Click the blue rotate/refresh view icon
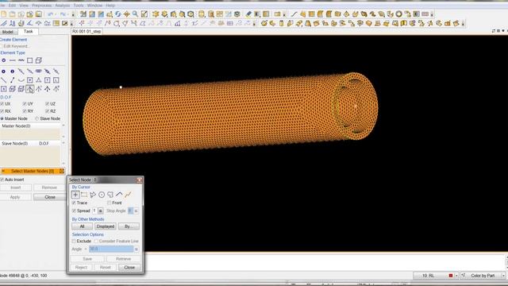Image resolution: width=508 pixels, height=286 pixels. point(118,14)
